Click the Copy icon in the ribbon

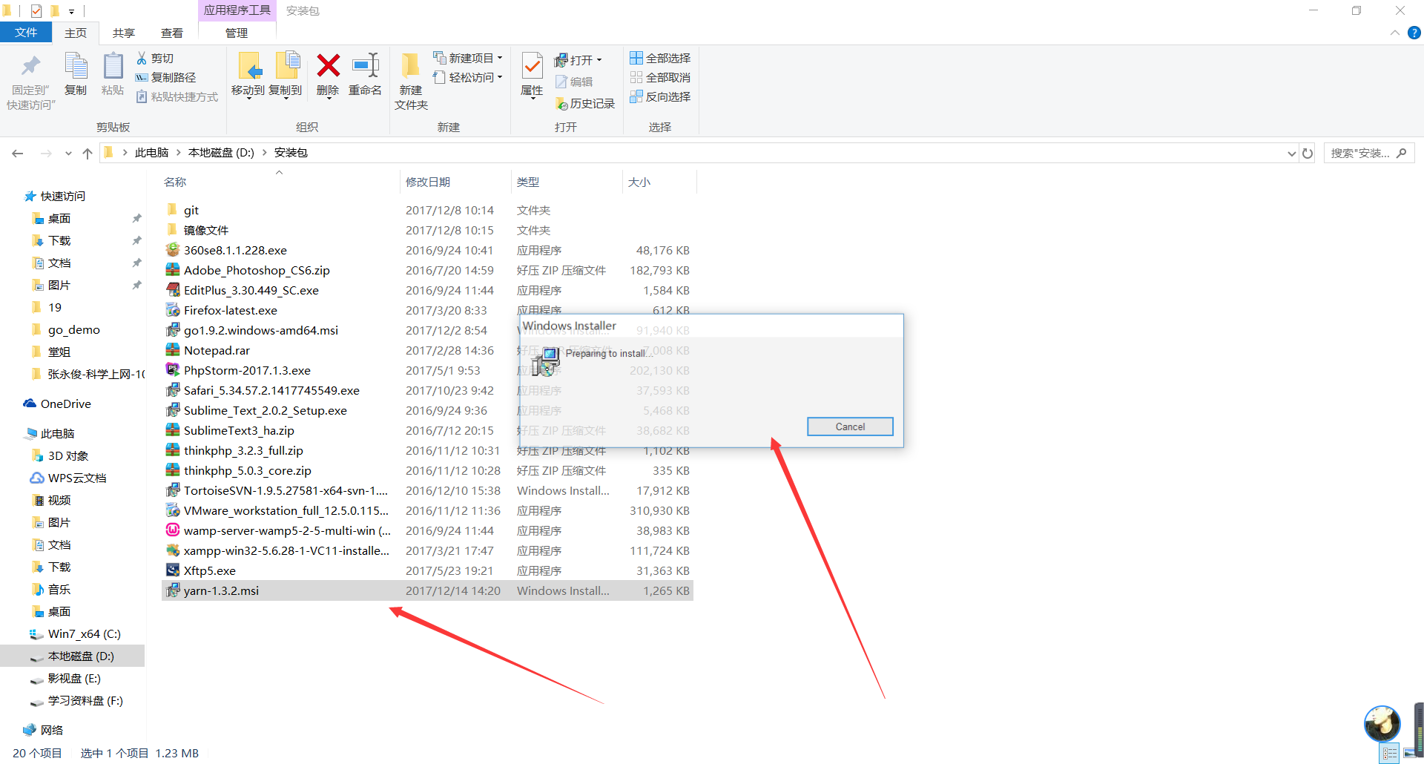click(76, 67)
